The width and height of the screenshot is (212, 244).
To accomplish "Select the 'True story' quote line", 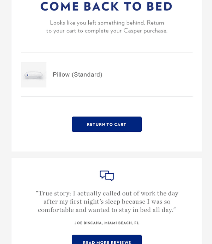I will (x=107, y=194).
